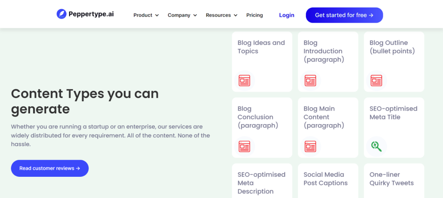Click the newspaper icon in Blog Main Content card
Viewport: 443px width, 198px height.
click(x=310, y=147)
